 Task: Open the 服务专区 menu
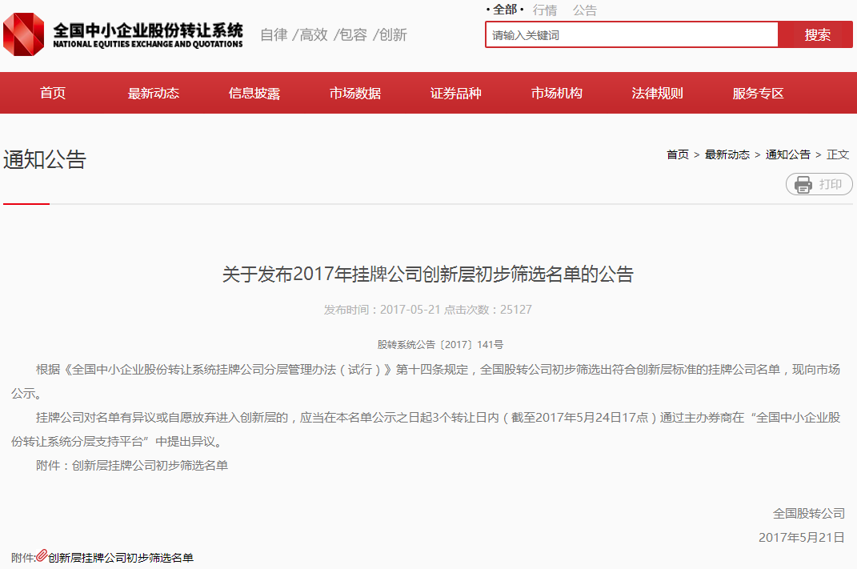(756, 92)
